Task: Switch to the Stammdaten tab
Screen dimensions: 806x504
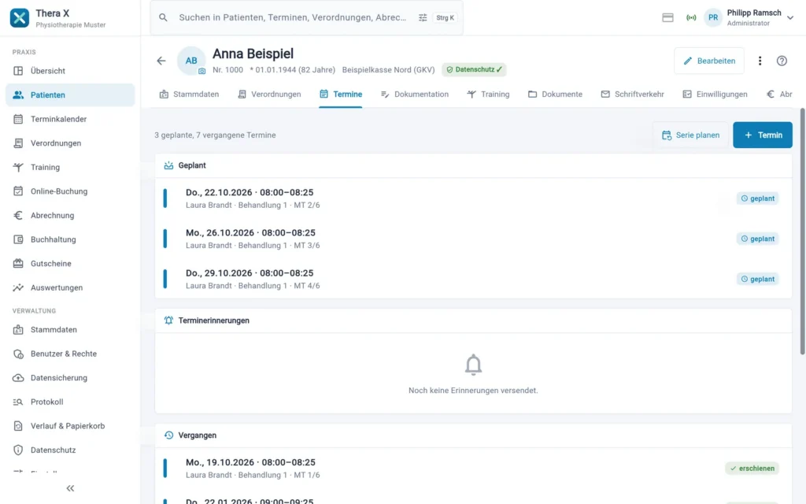Action: click(x=189, y=94)
